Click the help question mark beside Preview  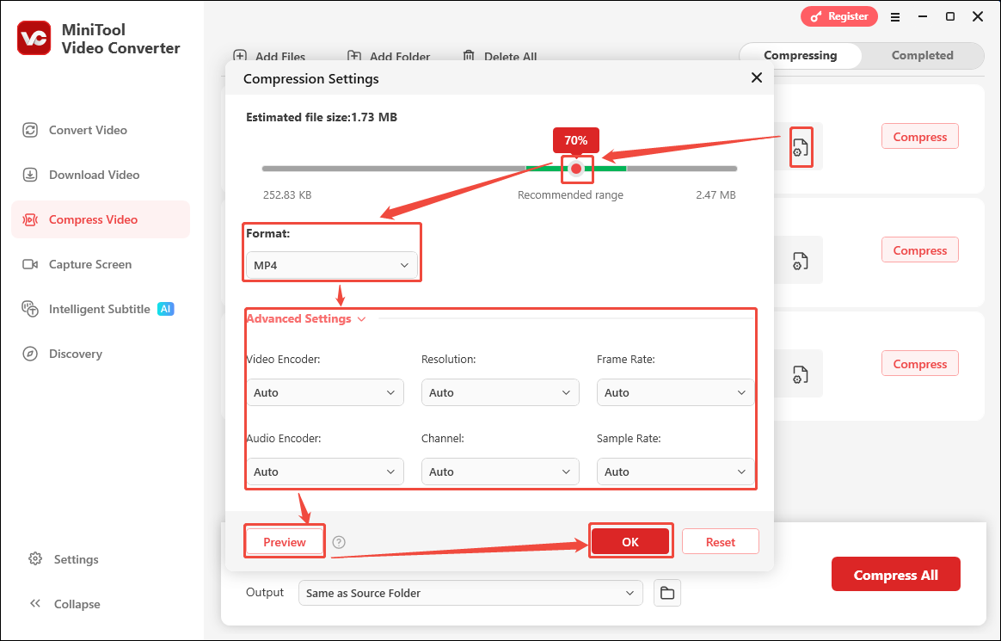339,542
